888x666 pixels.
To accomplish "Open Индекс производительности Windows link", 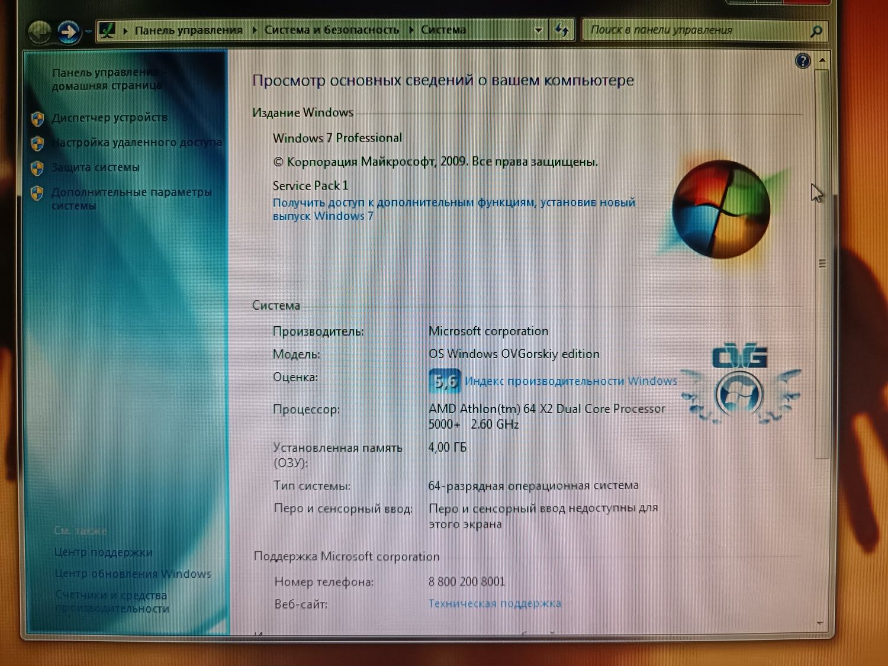I will pyautogui.click(x=571, y=381).
